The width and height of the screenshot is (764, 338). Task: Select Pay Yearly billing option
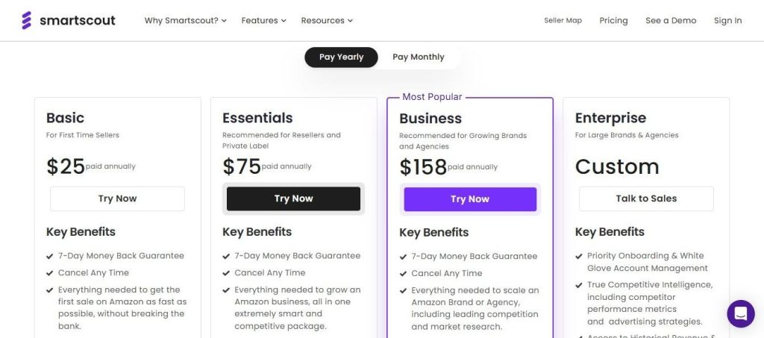pos(341,57)
